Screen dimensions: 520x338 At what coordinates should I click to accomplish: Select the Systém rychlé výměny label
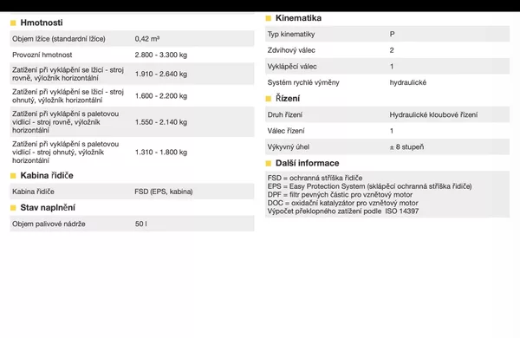tap(303, 82)
